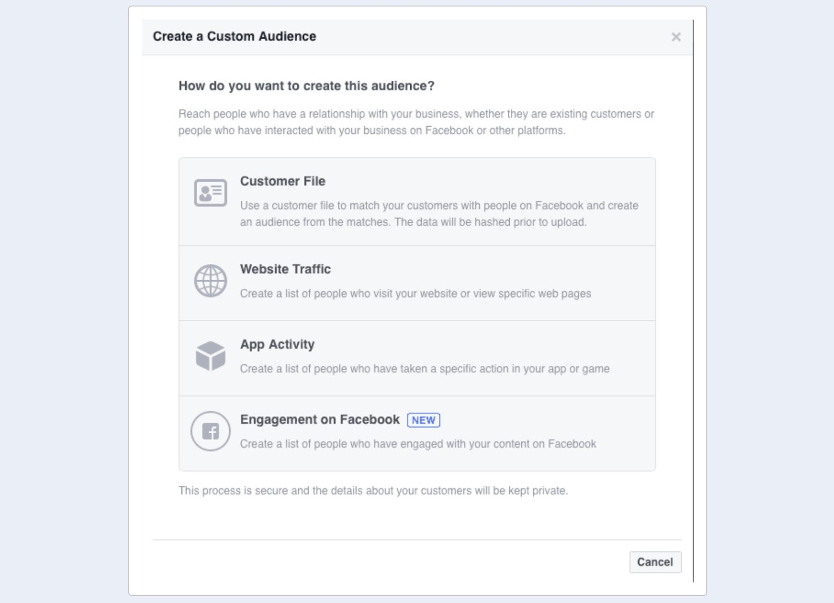Select the Customer File heading

[283, 181]
